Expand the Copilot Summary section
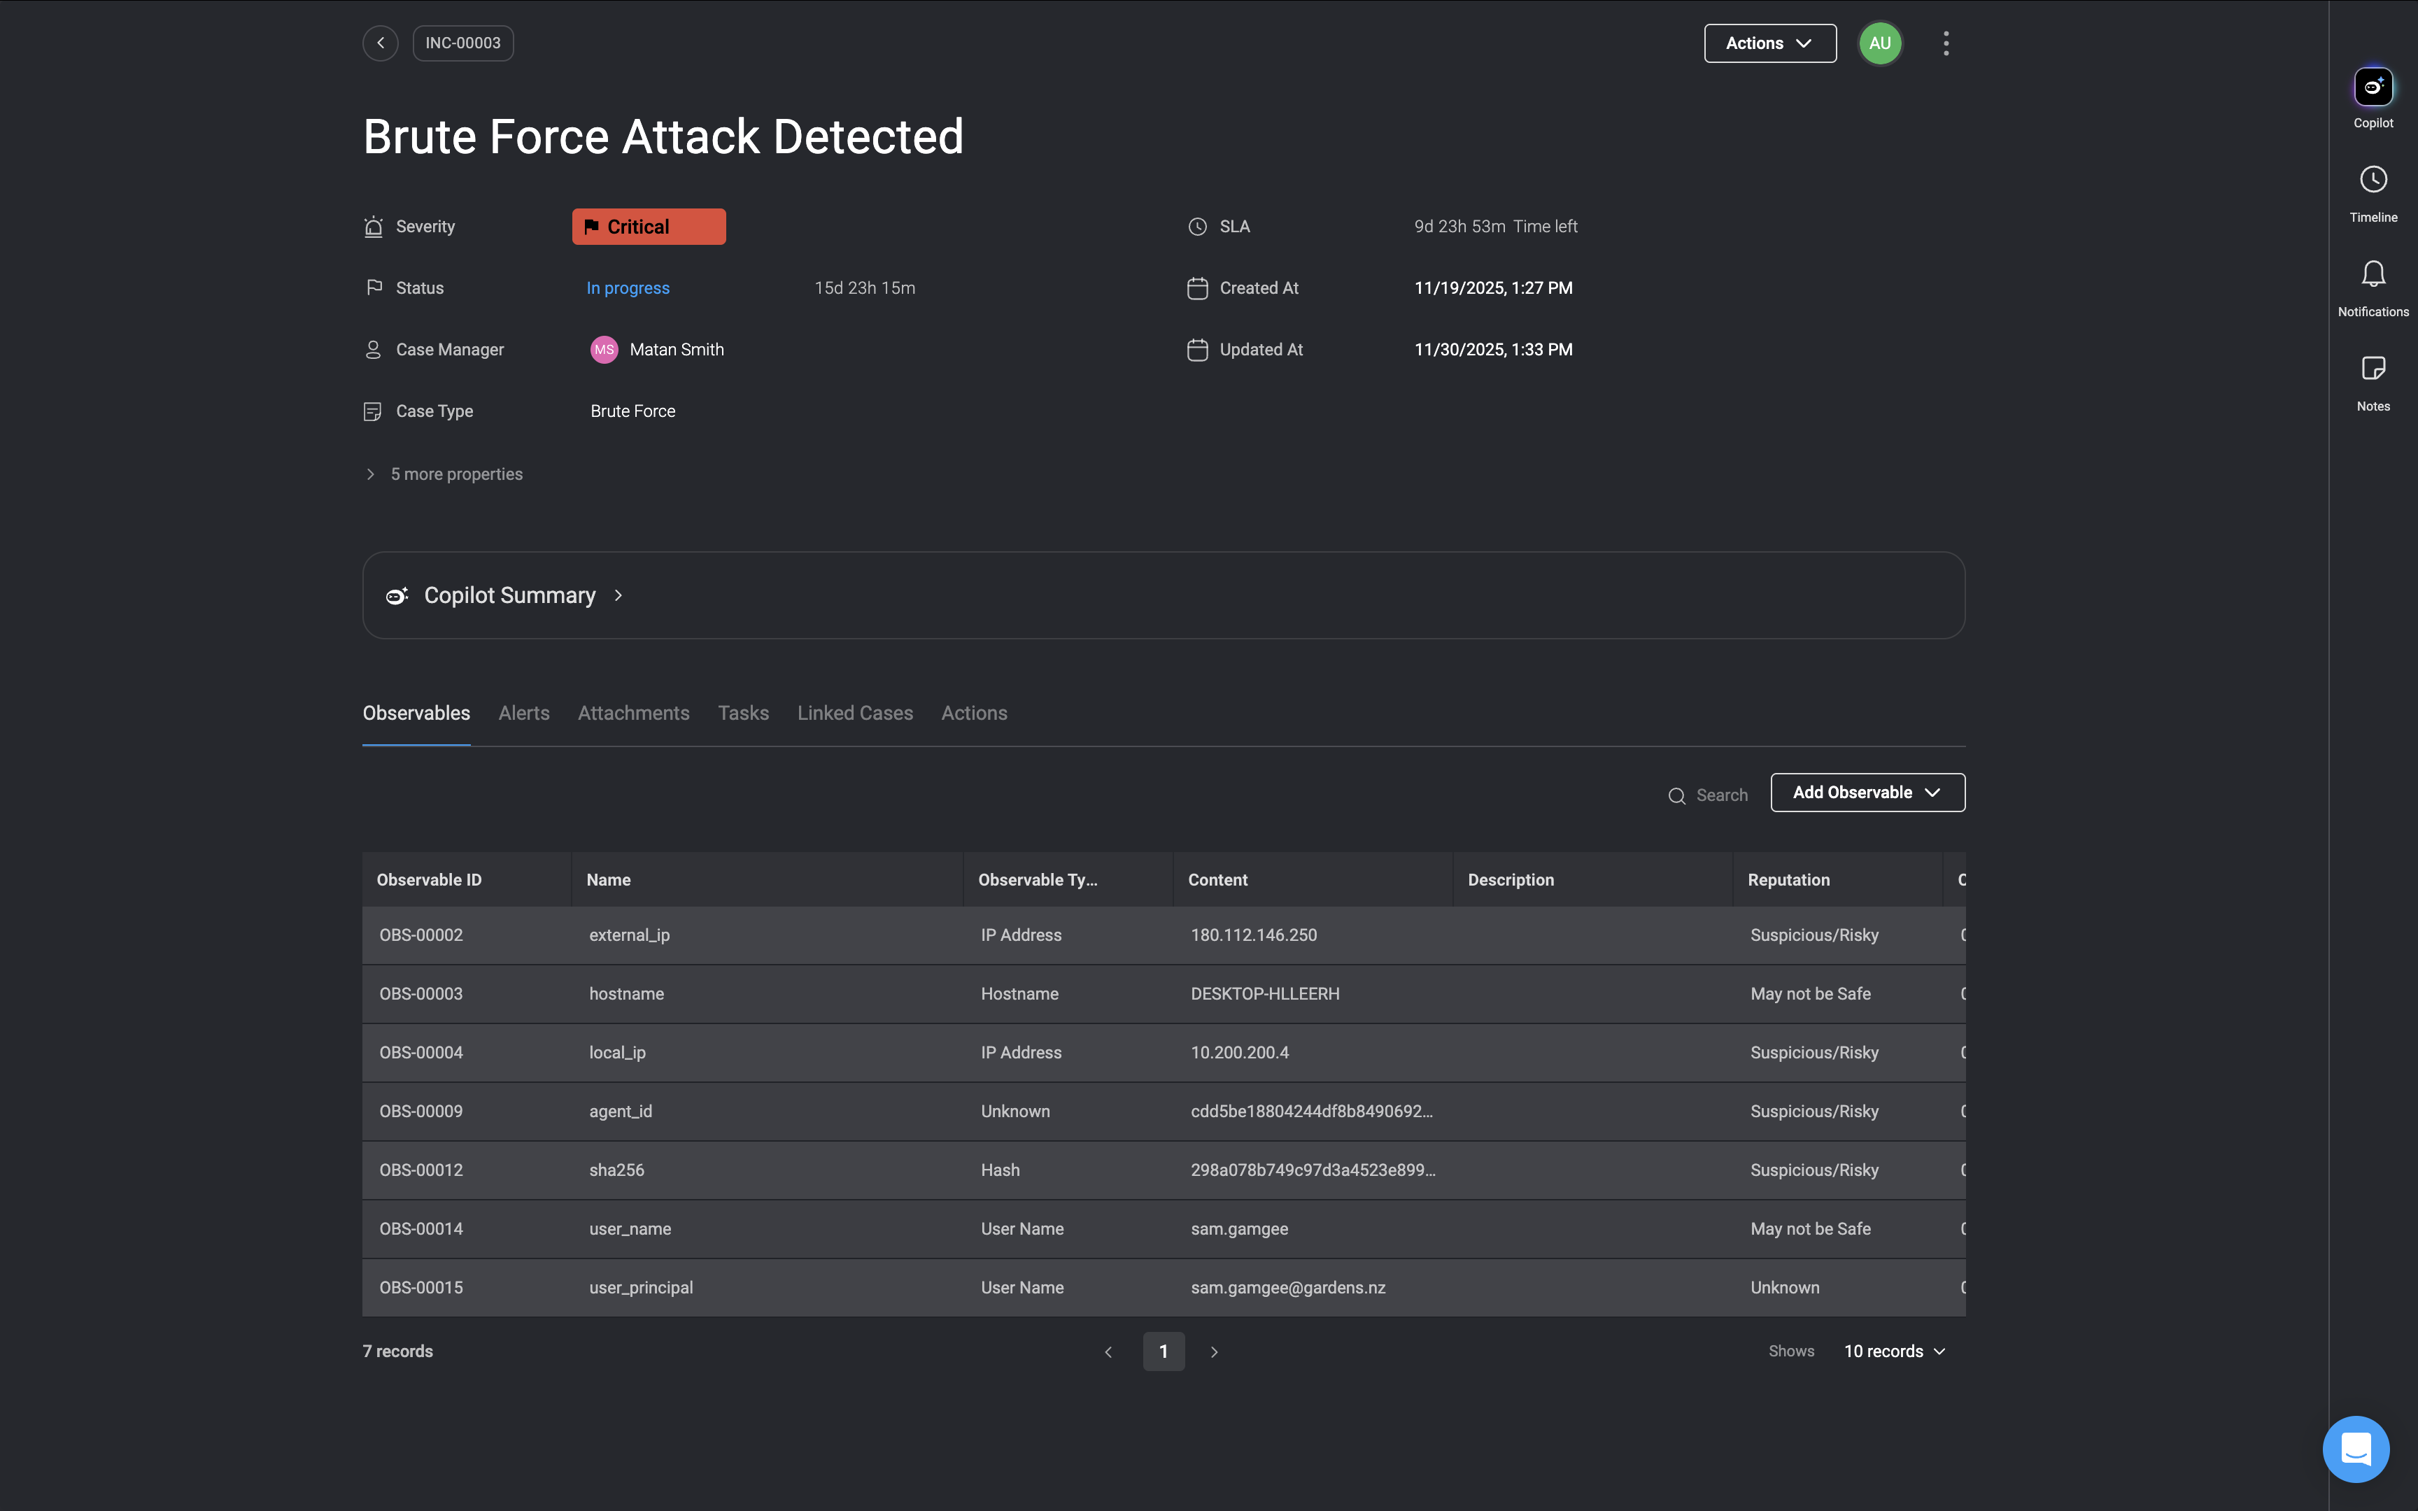This screenshot has height=1511, width=2418. click(509, 595)
